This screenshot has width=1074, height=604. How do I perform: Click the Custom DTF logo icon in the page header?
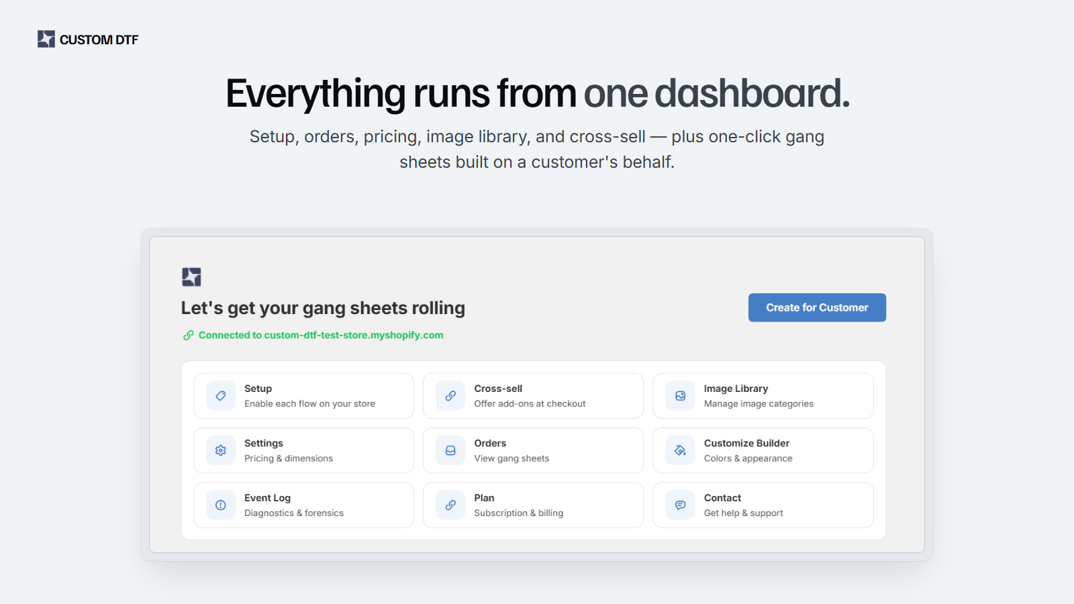46,39
